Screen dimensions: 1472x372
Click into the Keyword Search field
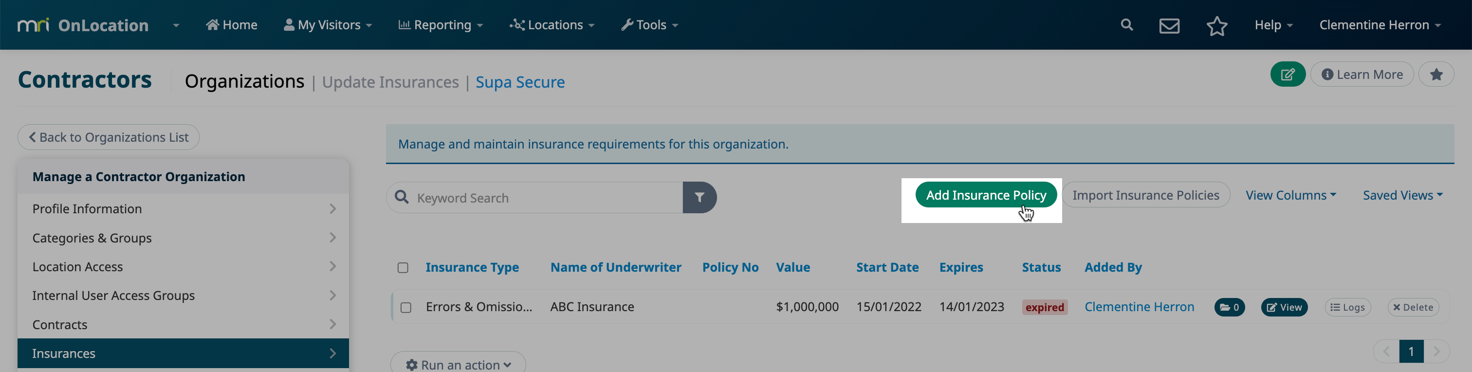[534, 198]
